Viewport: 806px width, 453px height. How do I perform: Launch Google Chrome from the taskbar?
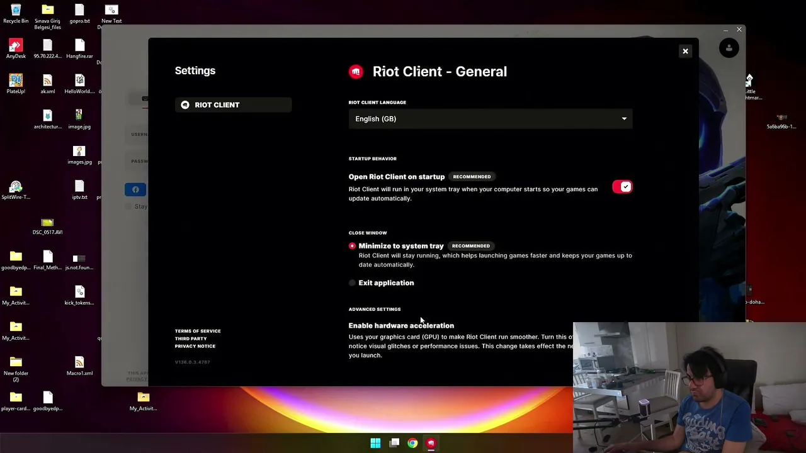pyautogui.click(x=412, y=443)
